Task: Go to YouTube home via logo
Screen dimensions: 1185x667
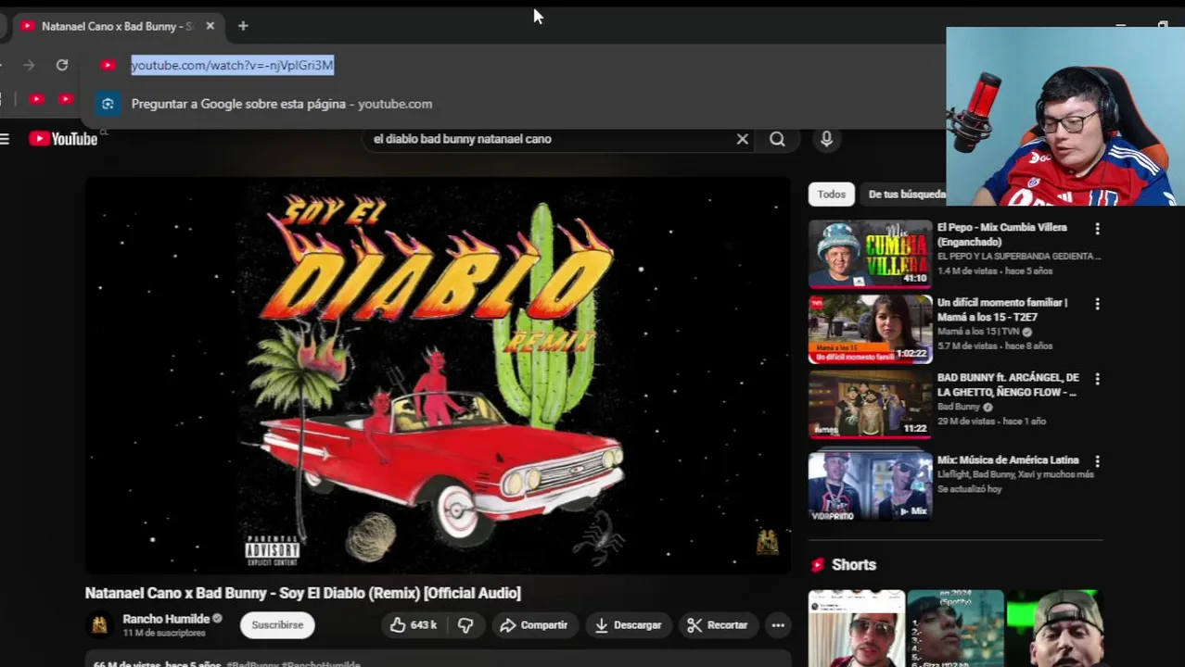Action: [x=63, y=139]
